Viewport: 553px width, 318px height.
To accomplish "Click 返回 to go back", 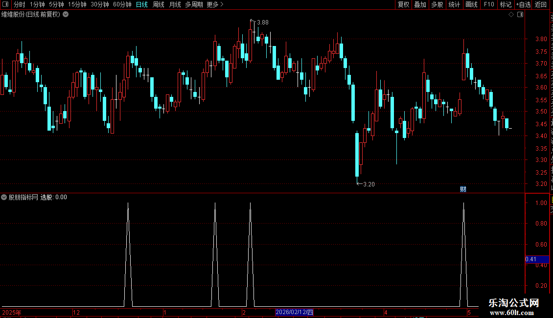I will [541, 4].
